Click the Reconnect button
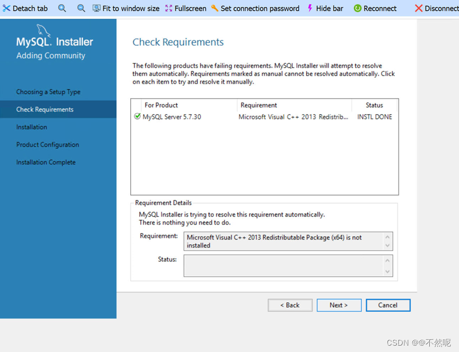The width and height of the screenshot is (459, 352). (x=375, y=8)
